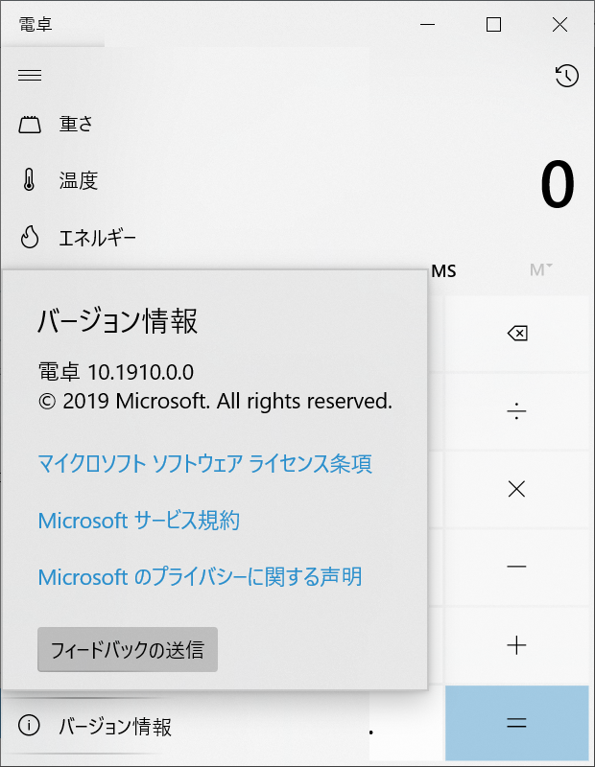Store the value with MS button
The width and height of the screenshot is (595, 767).
(443, 271)
